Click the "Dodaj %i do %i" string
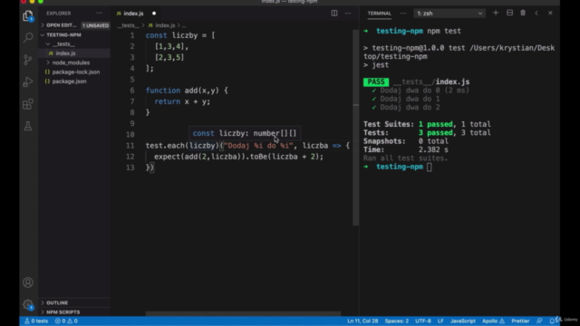Screen dimensions: 580x326 [258, 146]
